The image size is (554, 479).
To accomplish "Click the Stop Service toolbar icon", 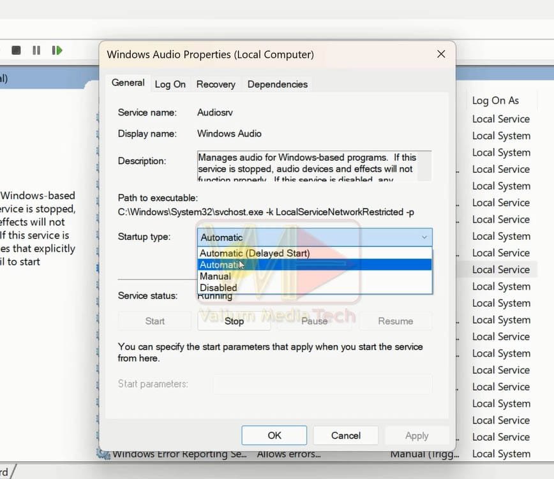I will [x=16, y=50].
